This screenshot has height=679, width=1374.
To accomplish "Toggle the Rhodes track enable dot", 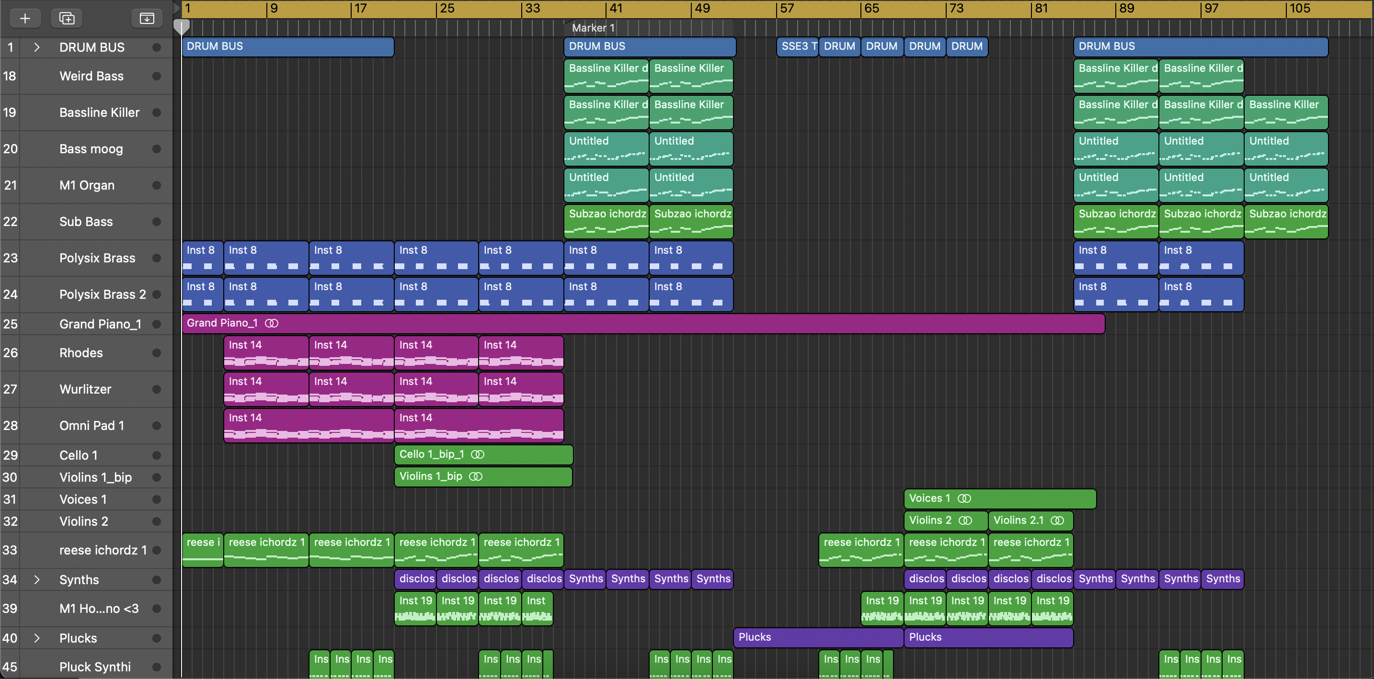I will (156, 353).
